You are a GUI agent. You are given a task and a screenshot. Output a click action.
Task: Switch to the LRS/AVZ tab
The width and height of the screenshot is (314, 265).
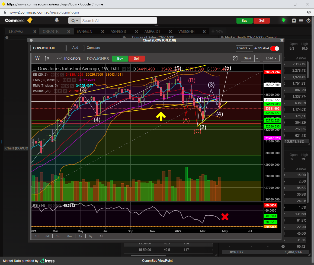[x=16, y=31]
